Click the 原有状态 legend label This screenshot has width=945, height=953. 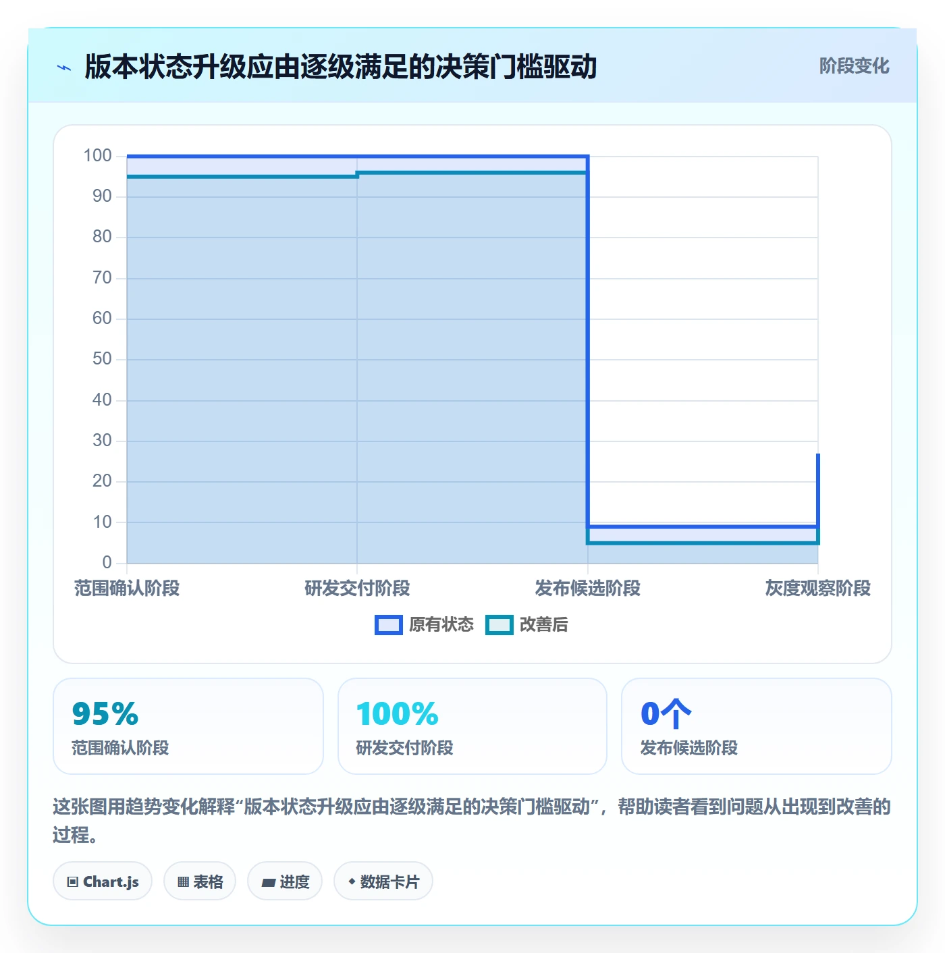[x=441, y=625]
